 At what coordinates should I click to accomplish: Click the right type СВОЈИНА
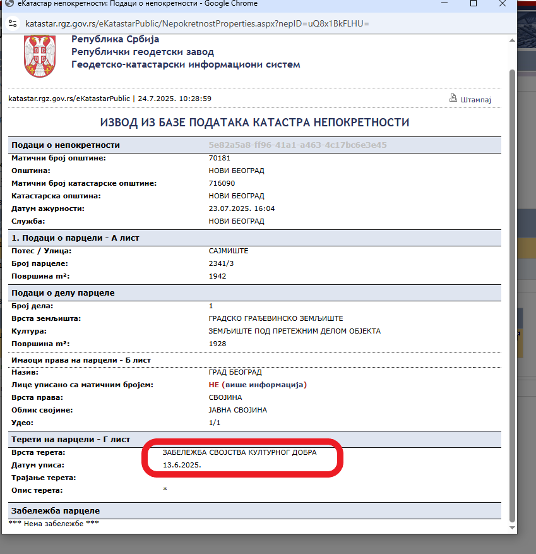click(x=225, y=397)
